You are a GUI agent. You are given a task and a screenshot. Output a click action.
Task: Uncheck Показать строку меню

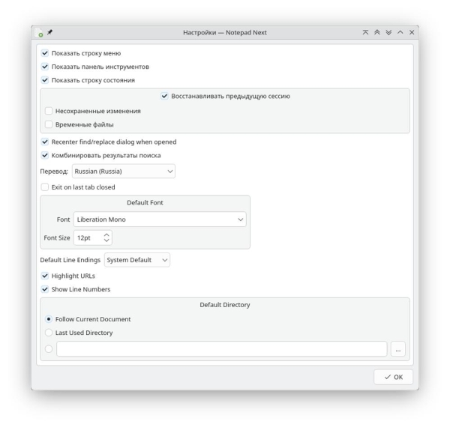[45, 53]
